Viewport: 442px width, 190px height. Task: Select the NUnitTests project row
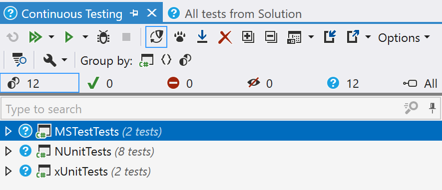(x=221, y=152)
